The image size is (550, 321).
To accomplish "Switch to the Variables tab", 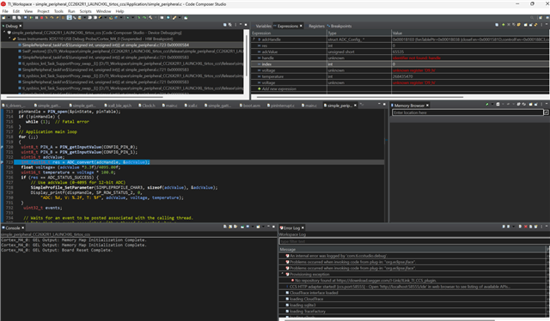I will (263, 26).
